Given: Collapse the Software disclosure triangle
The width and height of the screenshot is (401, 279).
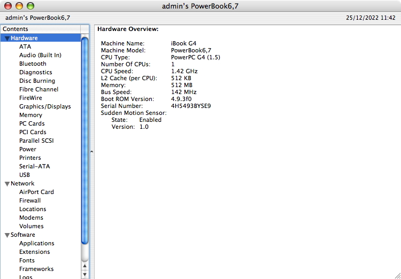Looking at the screenshot, I should (7, 235).
